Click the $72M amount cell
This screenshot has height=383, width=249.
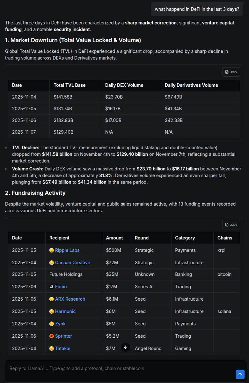[116, 262]
